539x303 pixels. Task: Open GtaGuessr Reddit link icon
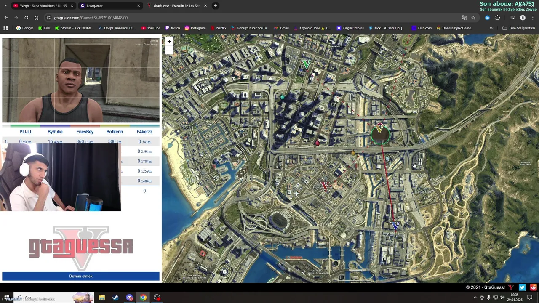(534, 287)
